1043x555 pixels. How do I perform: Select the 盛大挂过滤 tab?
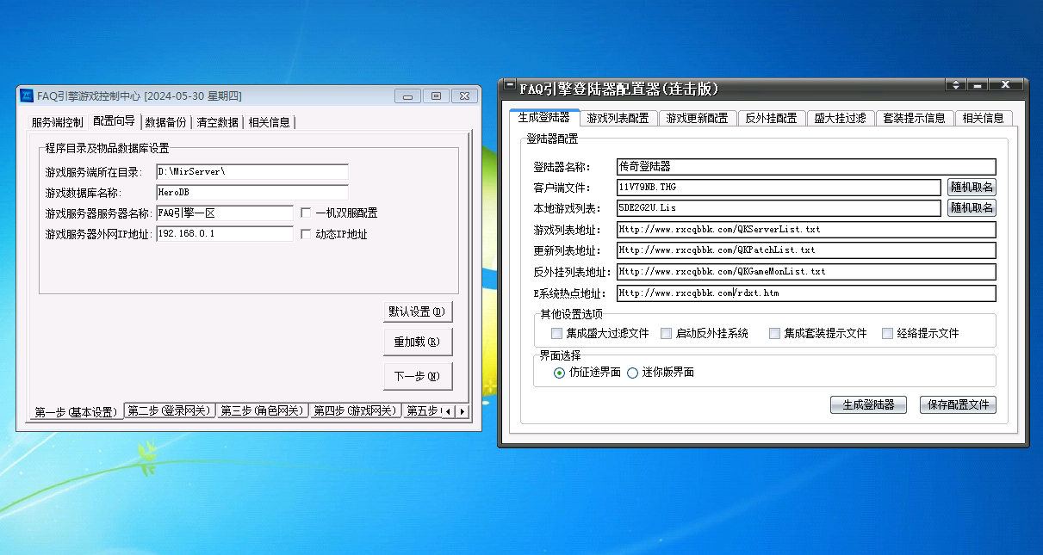(x=840, y=119)
